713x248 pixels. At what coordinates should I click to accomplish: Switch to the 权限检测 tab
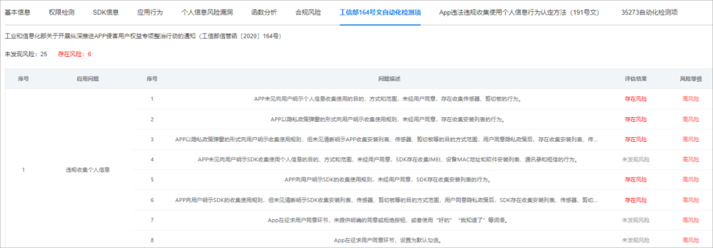[x=61, y=13]
